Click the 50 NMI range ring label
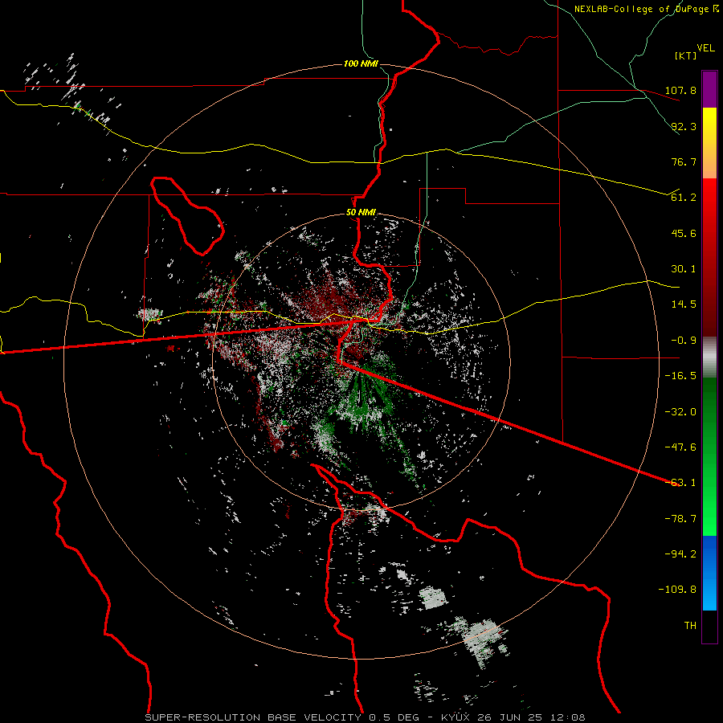 361,213
